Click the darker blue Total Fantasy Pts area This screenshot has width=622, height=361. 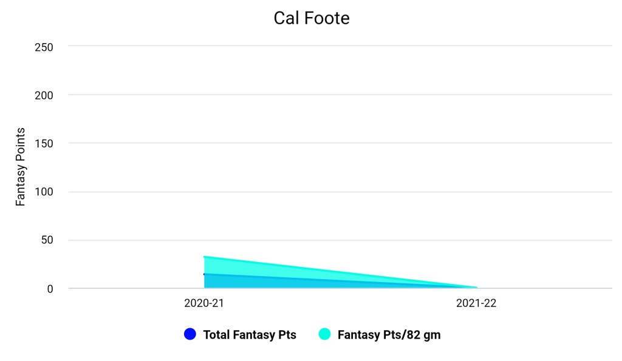[x=243, y=282]
